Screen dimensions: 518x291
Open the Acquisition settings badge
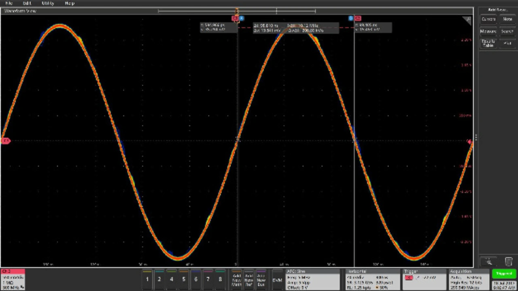pos(469,279)
